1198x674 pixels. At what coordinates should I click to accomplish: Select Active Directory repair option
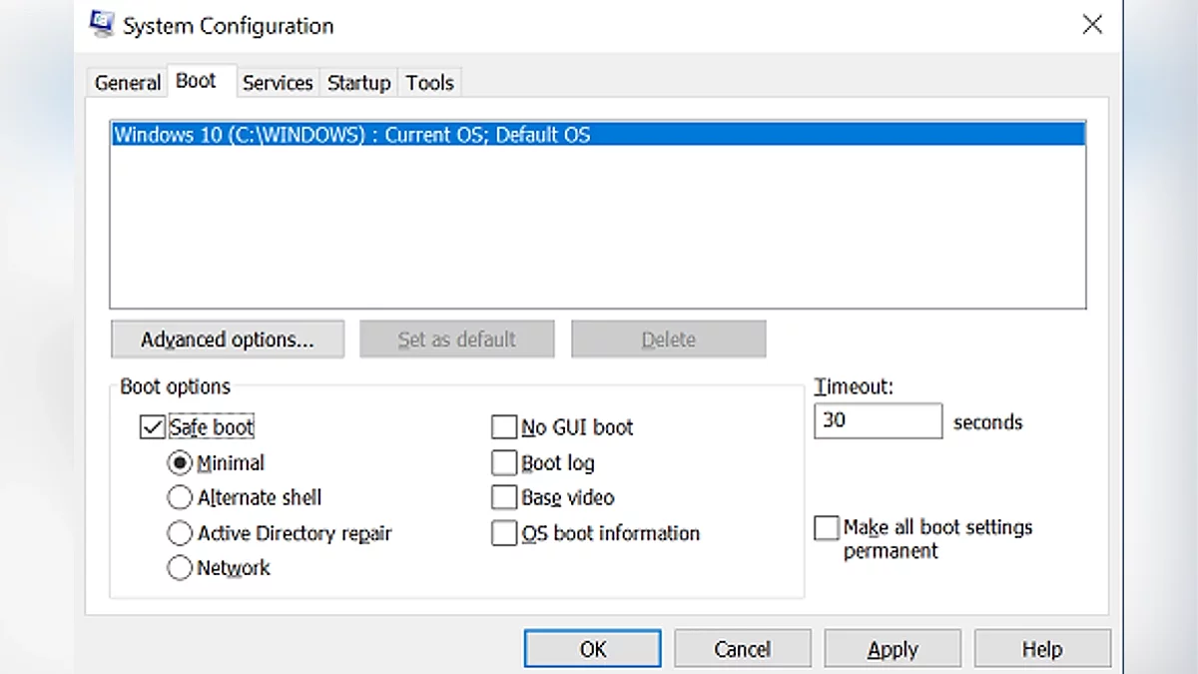[180, 533]
